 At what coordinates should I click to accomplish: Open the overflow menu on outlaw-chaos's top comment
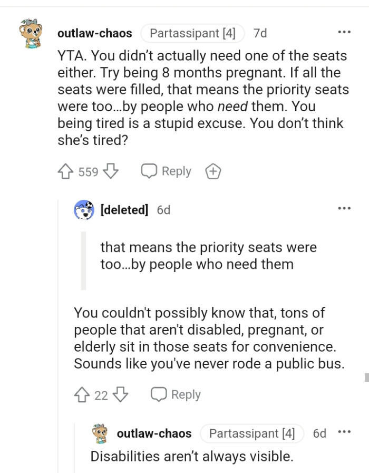point(344,32)
